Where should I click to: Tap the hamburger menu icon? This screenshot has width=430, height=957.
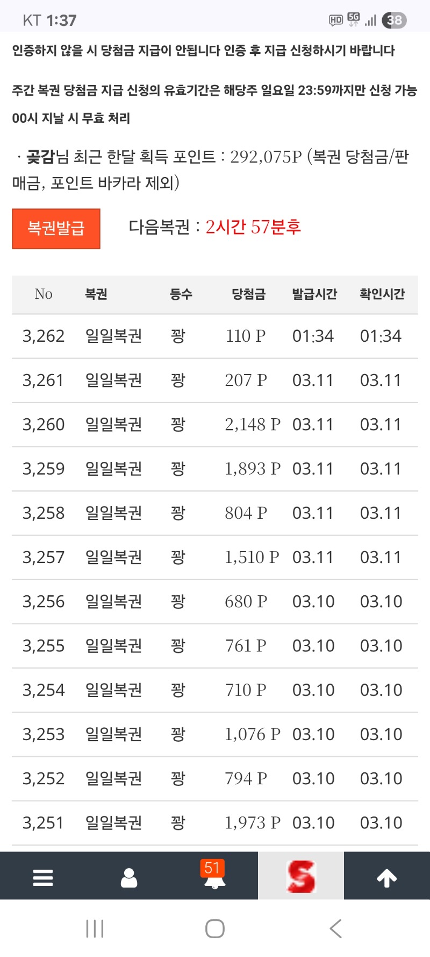(43, 877)
